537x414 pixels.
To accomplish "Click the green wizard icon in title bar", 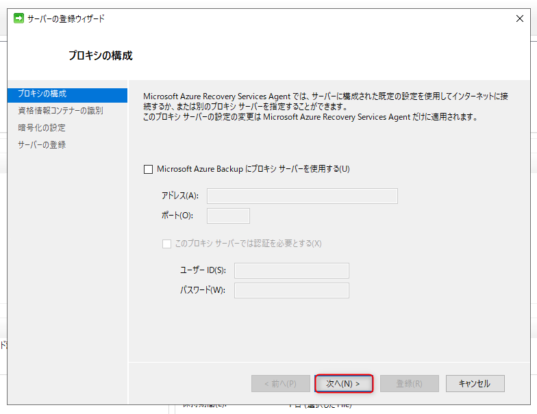I will coord(18,18).
